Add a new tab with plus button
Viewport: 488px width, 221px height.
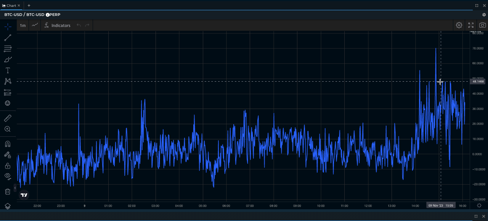click(x=29, y=6)
